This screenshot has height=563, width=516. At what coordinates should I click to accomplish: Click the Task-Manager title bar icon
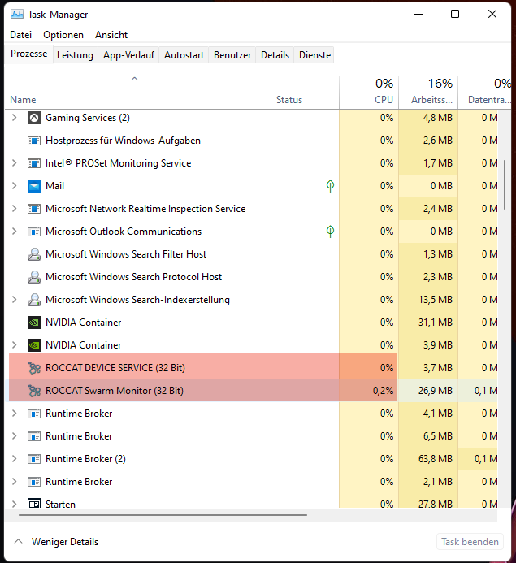pyautogui.click(x=17, y=15)
